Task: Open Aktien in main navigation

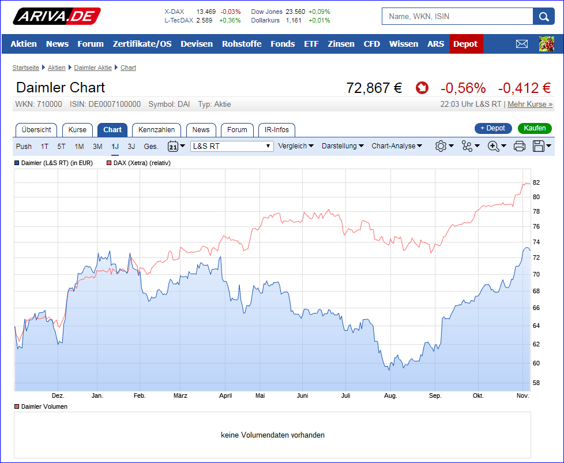Action: point(24,44)
